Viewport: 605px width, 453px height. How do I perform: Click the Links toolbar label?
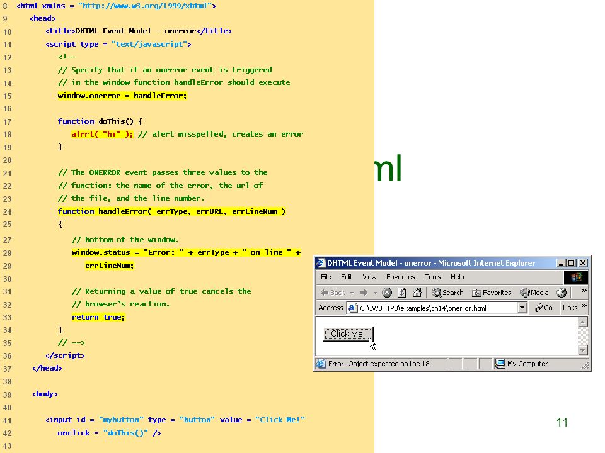coord(570,308)
